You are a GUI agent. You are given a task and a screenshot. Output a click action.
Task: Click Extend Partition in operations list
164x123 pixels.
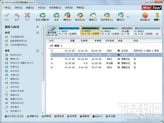[x=15, y=67]
